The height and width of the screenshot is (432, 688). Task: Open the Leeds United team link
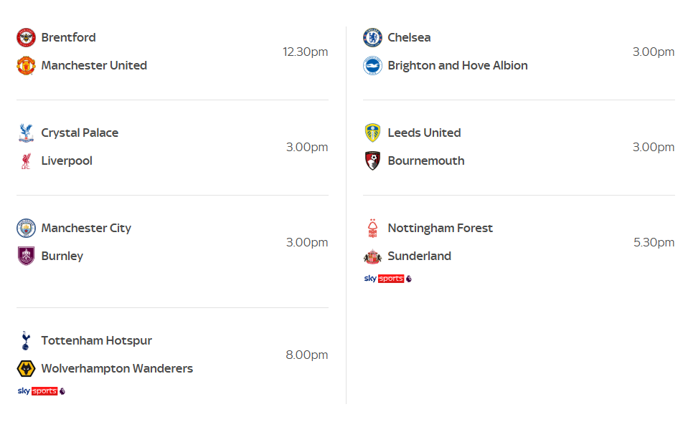click(424, 133)
